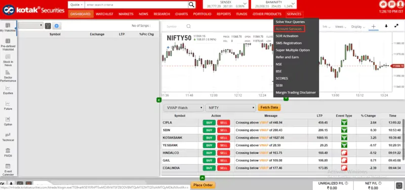405x190 pixels.
Task: Open the WATCHLIST menu
Action: (x=105, y=14)
